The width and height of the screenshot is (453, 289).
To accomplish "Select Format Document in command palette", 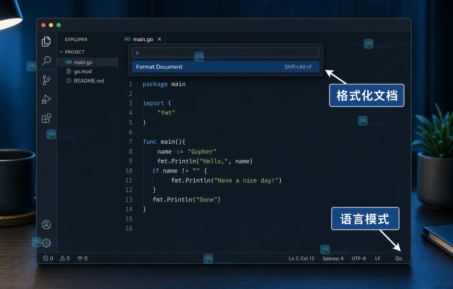I will point(226,67).
